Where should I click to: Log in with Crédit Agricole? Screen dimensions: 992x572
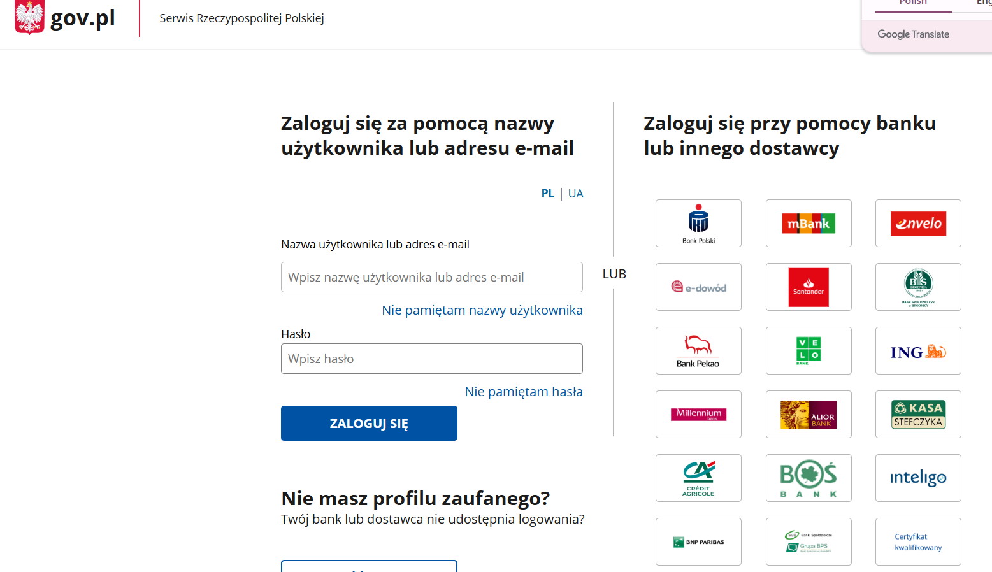point(698,478)
